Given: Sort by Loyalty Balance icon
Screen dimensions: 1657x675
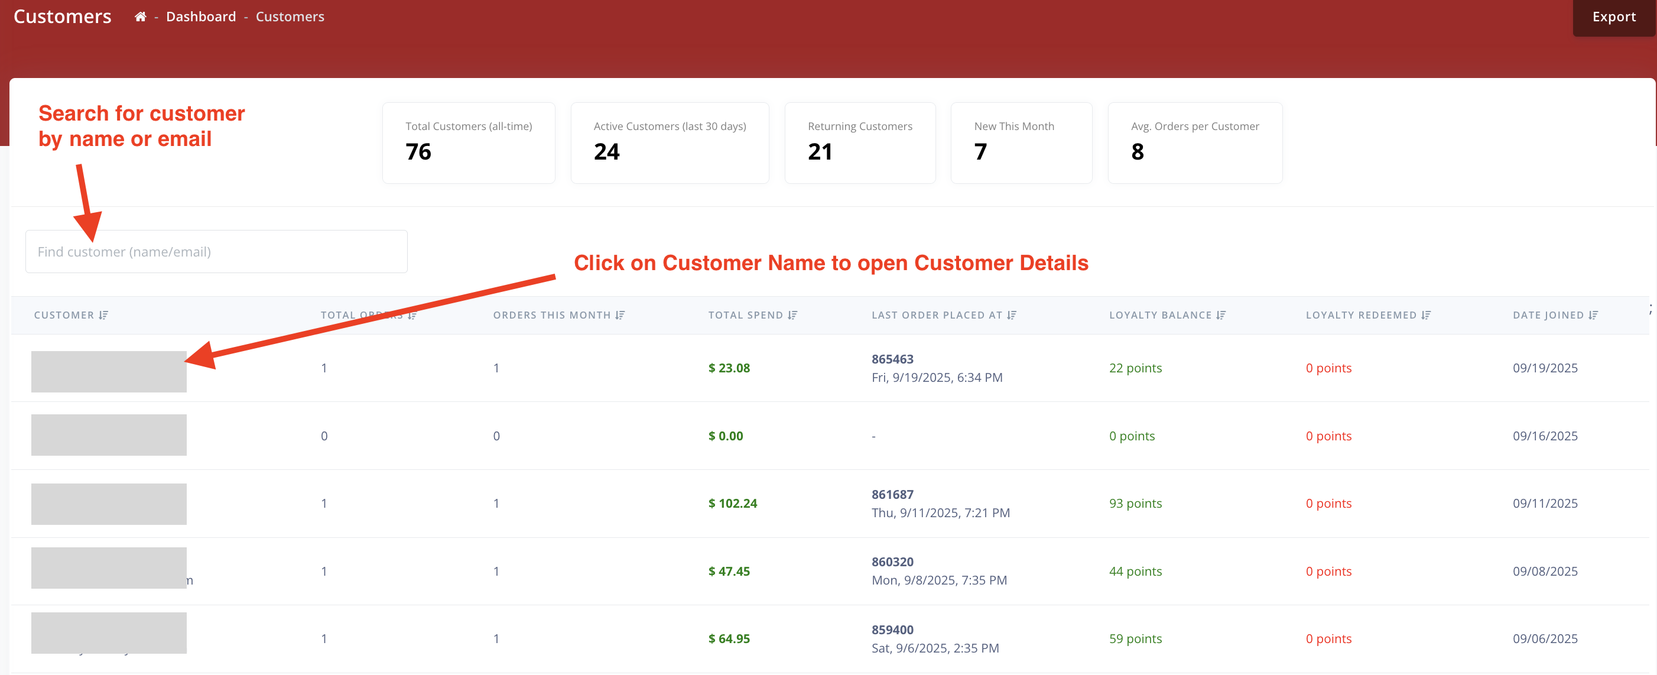Looking at the screenshot, I should [1220, 314].
